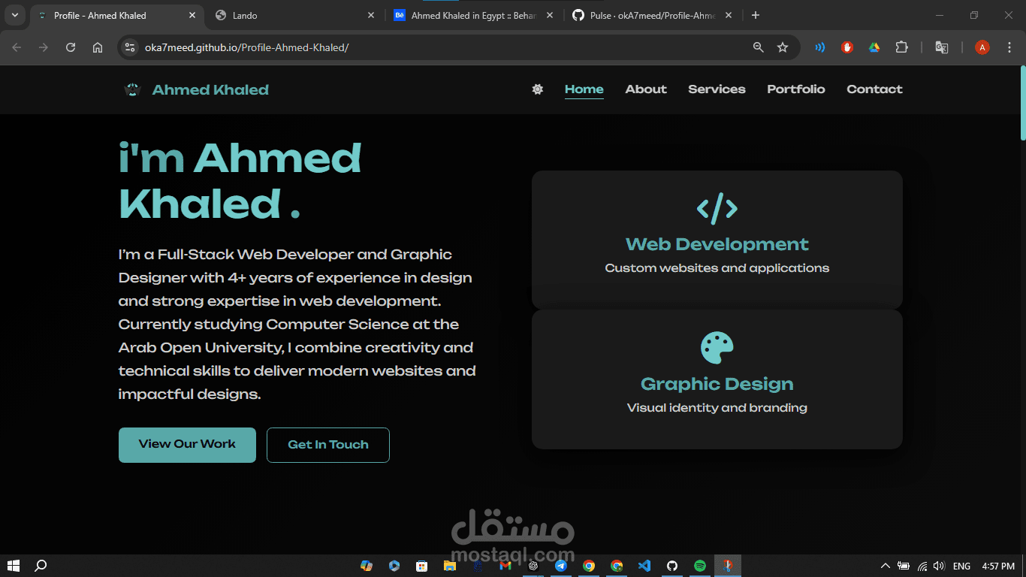Select the Graphic Design card heading
The width and height of the screenshot is (1026, 577).
(x=717, y=384)
